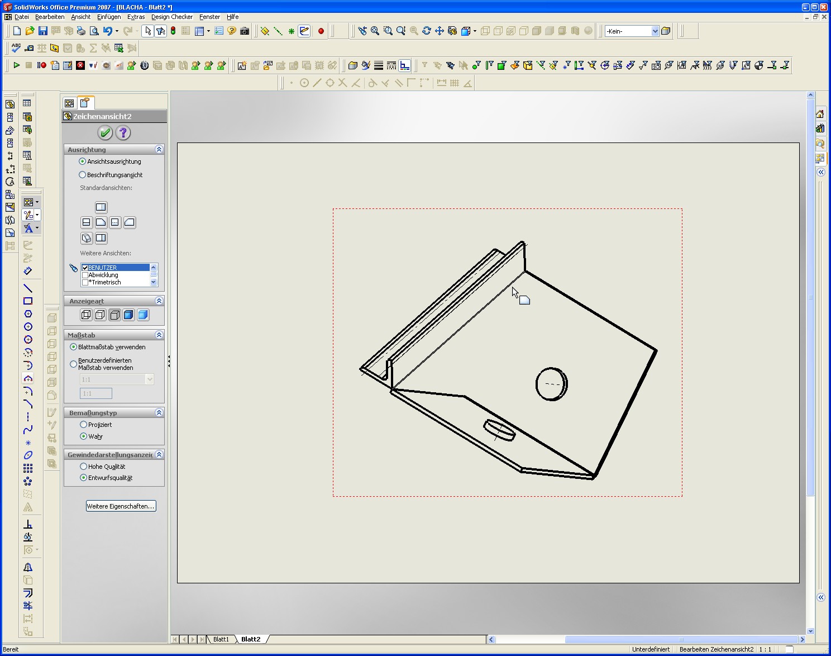Select the Rotate view tool

pyautogui.click(x=427, y=31)
